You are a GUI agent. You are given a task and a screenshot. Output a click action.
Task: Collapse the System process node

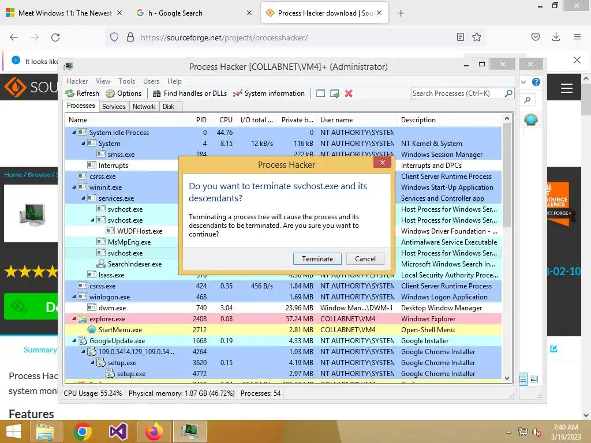(x=83, y=144)
